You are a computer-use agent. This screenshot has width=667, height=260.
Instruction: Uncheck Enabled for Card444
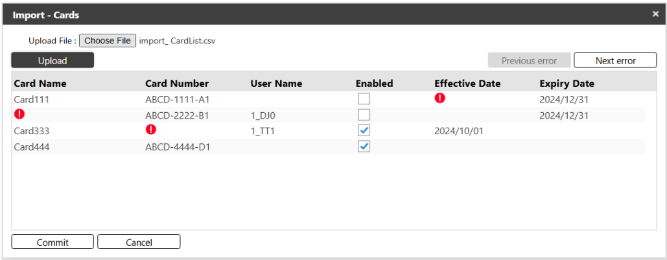tap(364, 147)
